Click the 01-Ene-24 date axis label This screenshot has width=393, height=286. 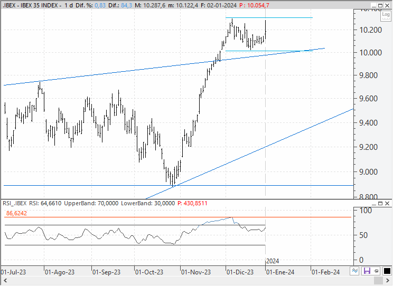280,272
